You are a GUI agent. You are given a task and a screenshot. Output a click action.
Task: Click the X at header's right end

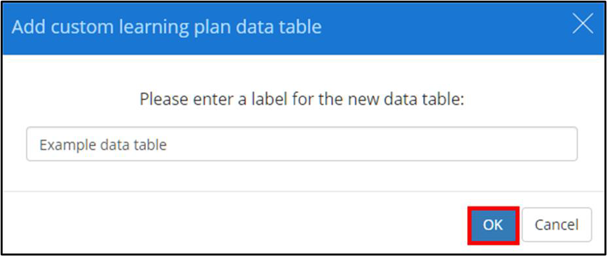click(x=583, y=26)
